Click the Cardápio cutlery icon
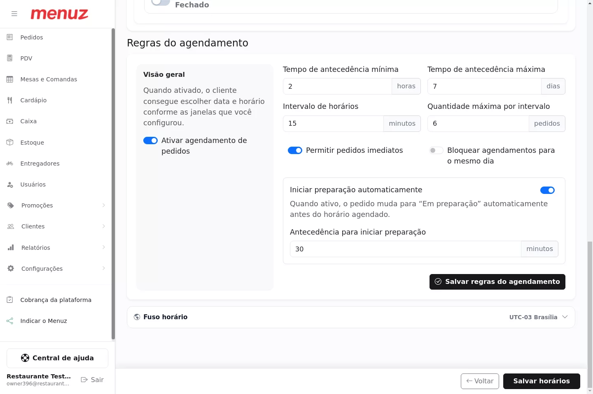The width and height of the screenshot is (593, 394). [10, 100]
